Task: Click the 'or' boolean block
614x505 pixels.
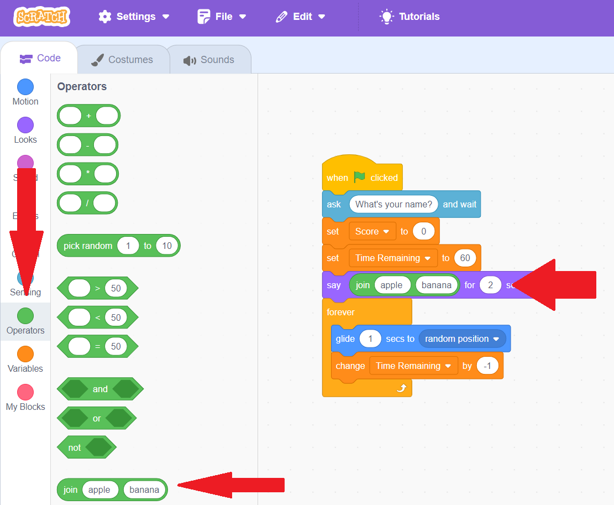Action: (97, 418)
